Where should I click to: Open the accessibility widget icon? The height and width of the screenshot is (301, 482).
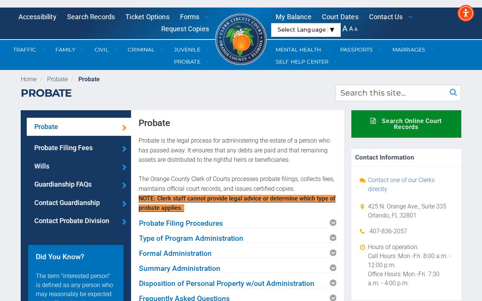click(x=466, y=13)
